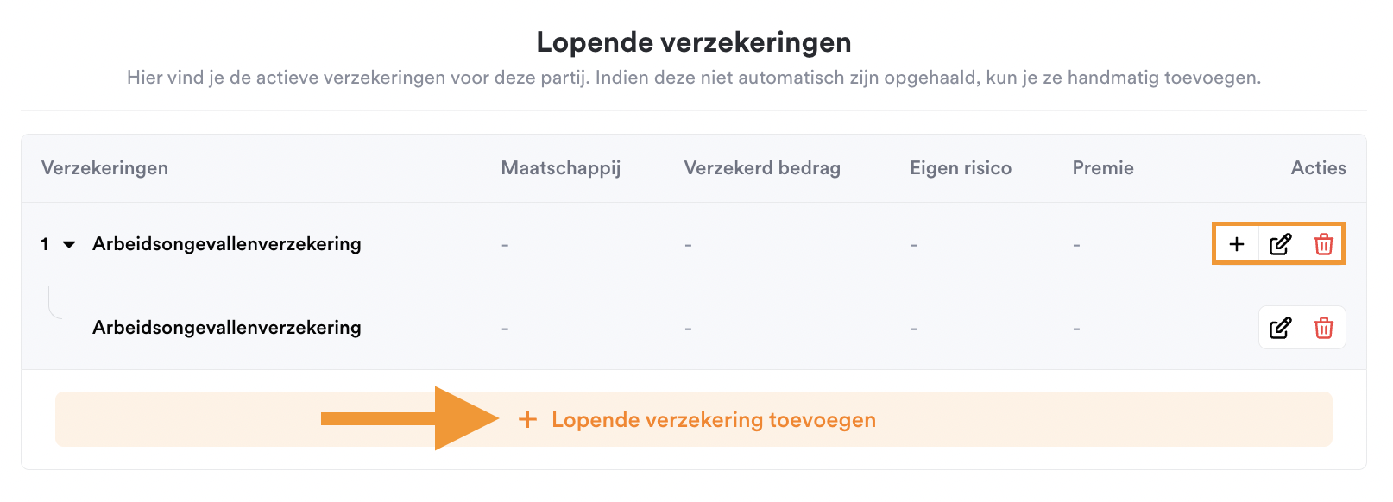The width and height of the screenshot is (1393, 502).
Task: Collapse the Arbeidsongevallenverzekering group with the caret
Action: coord(70,244)
